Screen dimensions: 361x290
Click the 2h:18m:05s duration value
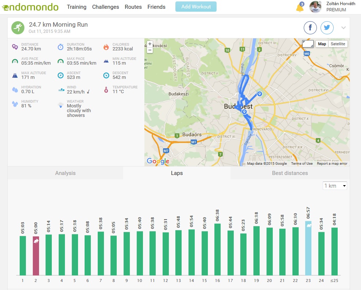point(79,49)
